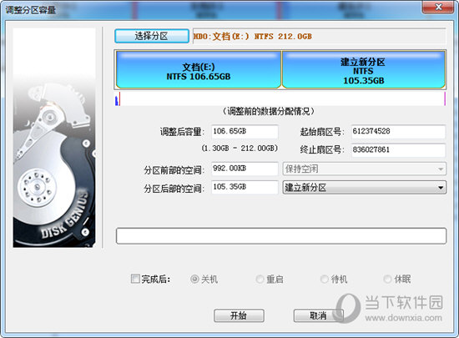459x338 pixels.
Task: Click the 起始扇区号 field
Action: coord(398,131)
